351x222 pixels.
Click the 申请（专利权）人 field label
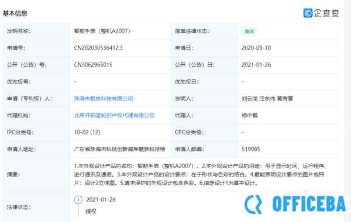30,99
